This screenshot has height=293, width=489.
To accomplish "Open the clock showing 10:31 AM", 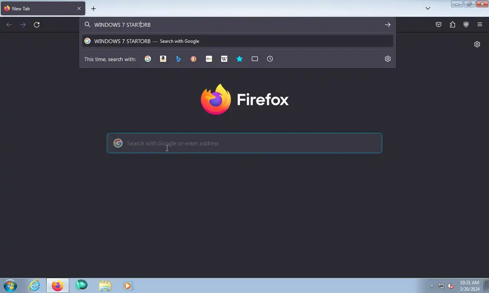I will tap(470, 286).
